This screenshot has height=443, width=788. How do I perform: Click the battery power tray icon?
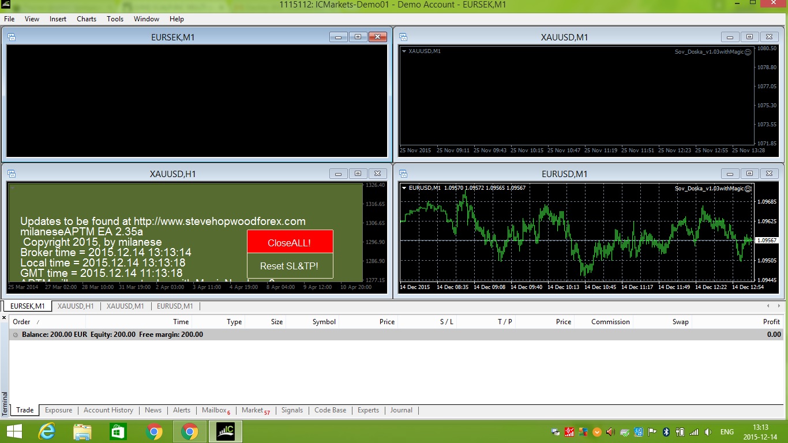coord(680,432)
